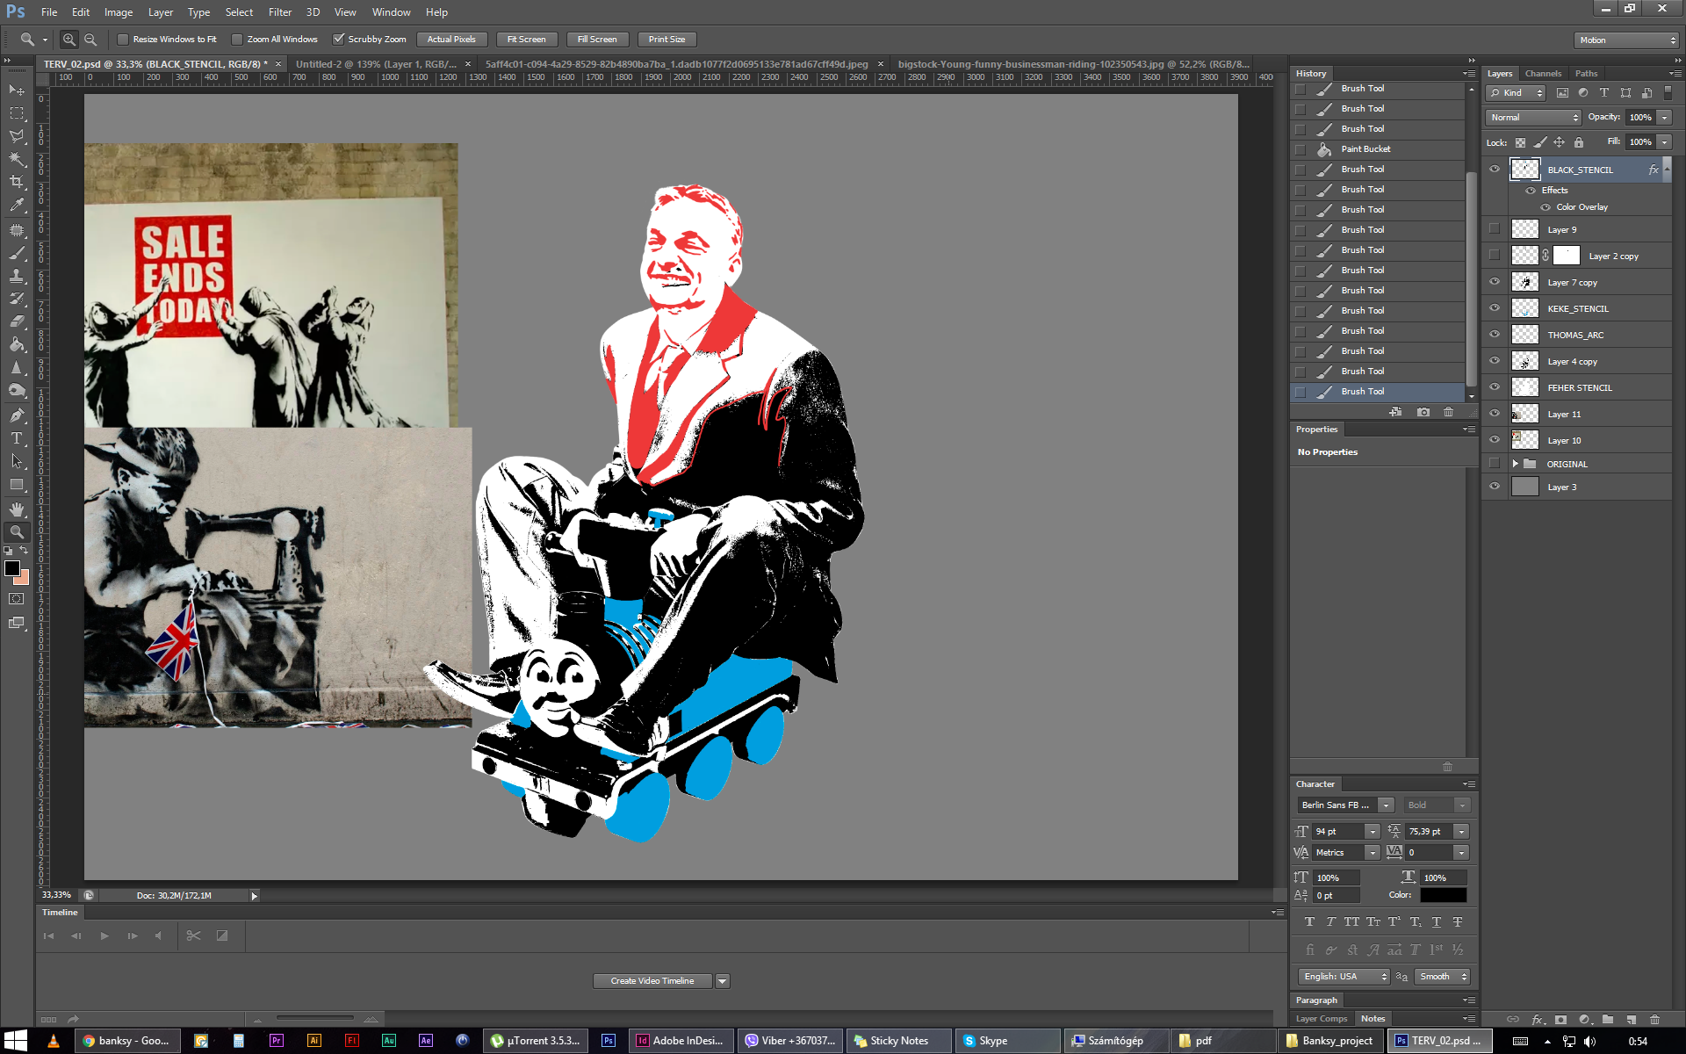Select the Brush tool in the toolbox

click(x=17, y=253)
